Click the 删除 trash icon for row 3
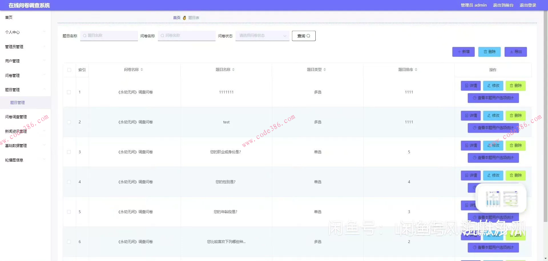 pyautogui.click(x=511, y=146)
